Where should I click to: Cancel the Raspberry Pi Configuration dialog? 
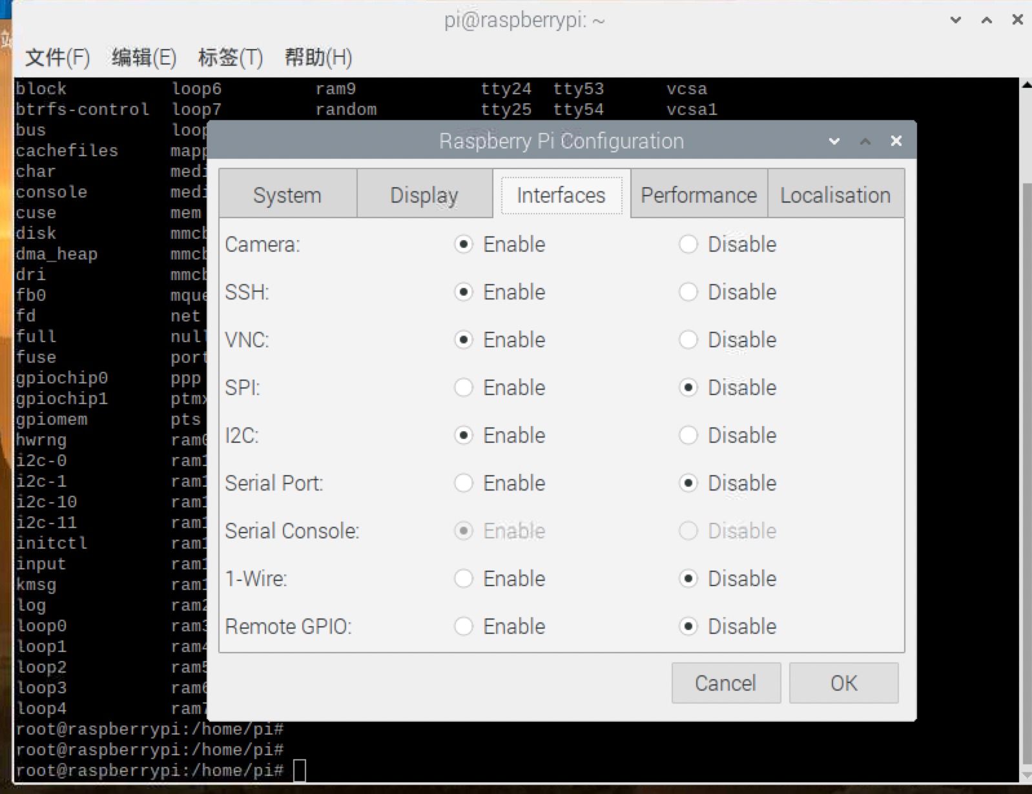click(725, 683)
